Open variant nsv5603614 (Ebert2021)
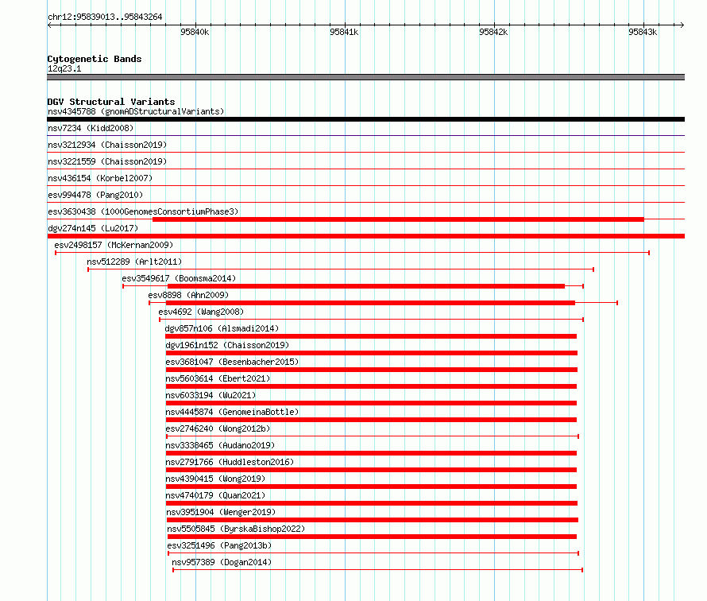The width and height of the screenshot is (707, 601). tap(218, 378)
